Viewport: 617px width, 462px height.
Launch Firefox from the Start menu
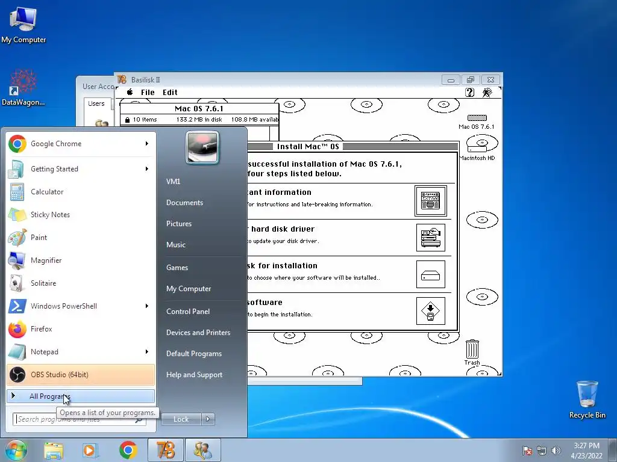(x=81, y=329)
